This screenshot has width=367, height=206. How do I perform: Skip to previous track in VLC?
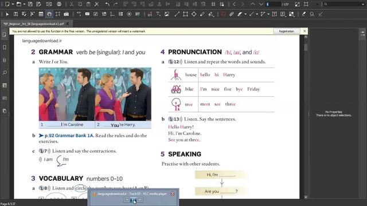tap(127, 200)
